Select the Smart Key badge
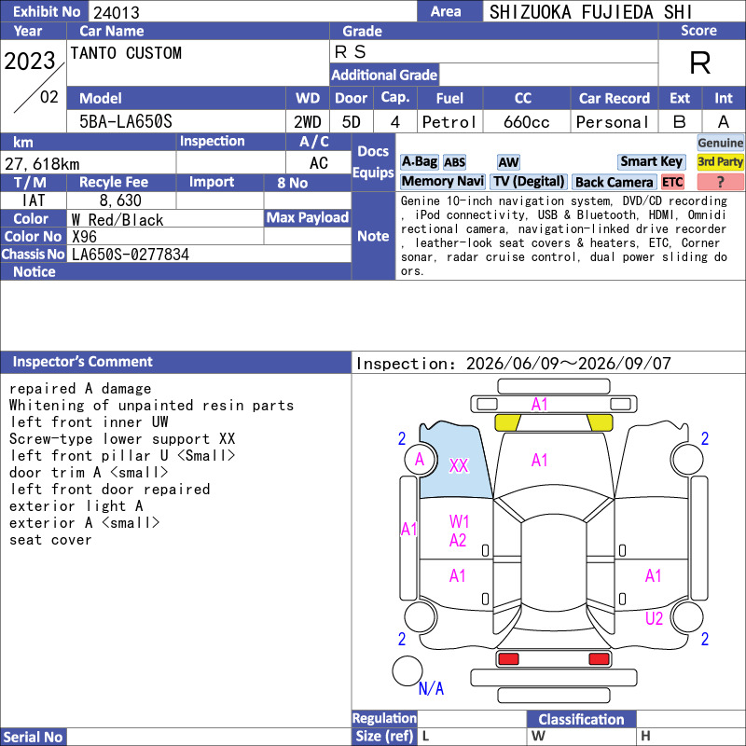 tap(651, 162)
